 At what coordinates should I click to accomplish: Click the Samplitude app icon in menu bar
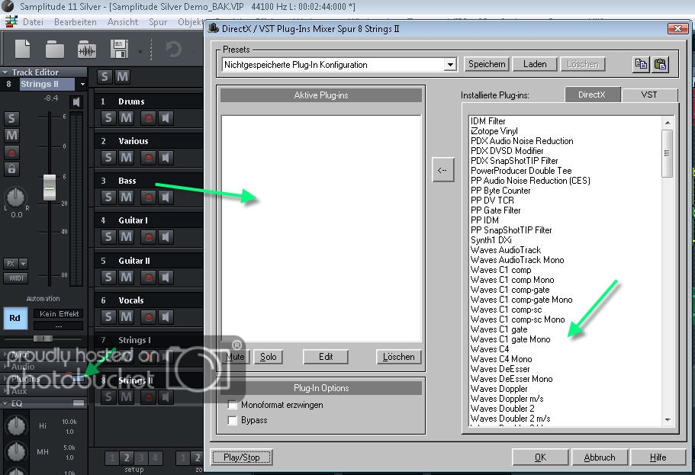[11, 21]
